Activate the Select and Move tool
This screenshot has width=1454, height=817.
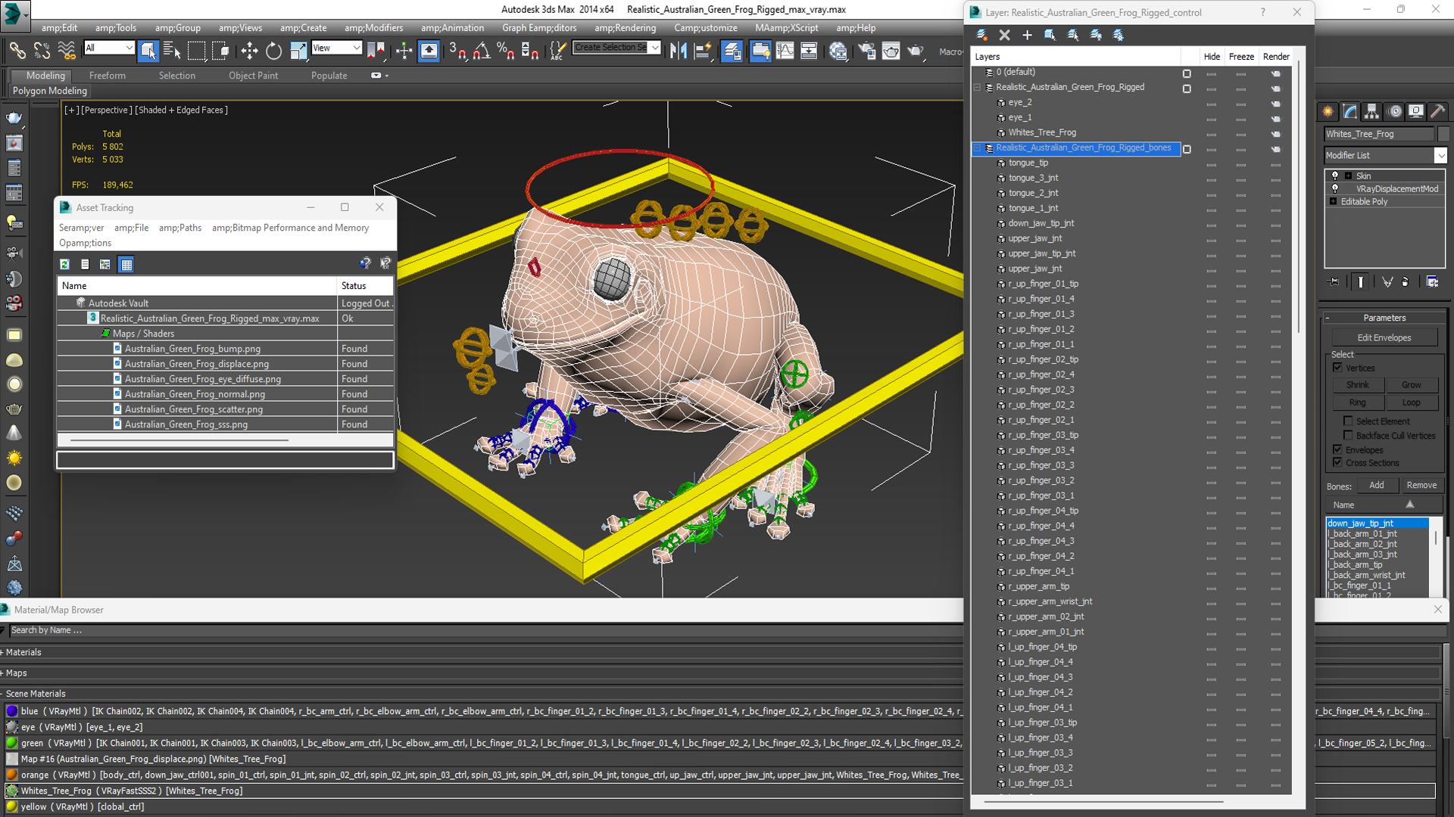249,51
